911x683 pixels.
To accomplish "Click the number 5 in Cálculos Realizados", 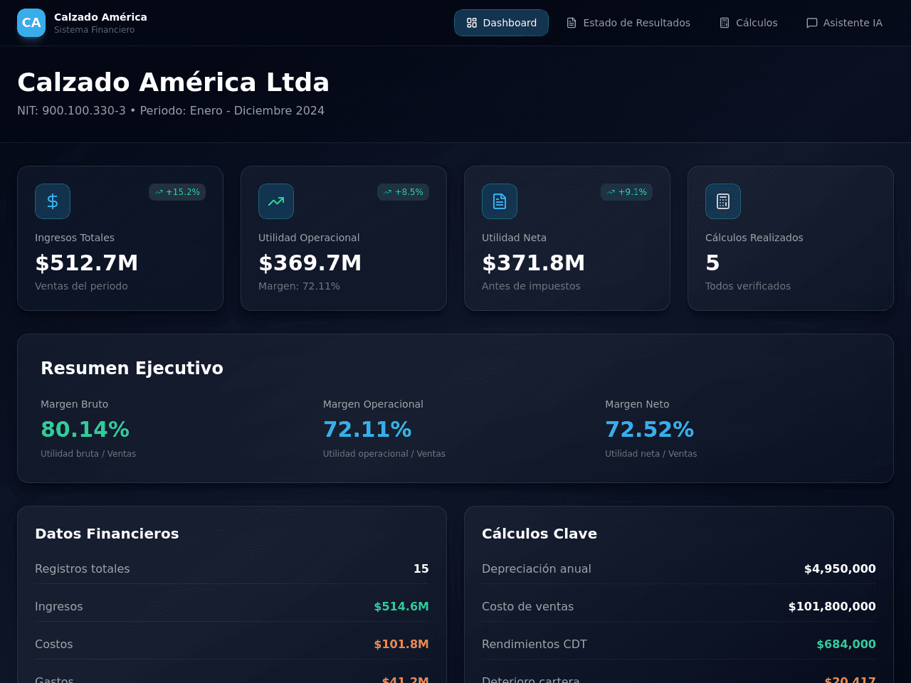I will pos(712,263).
